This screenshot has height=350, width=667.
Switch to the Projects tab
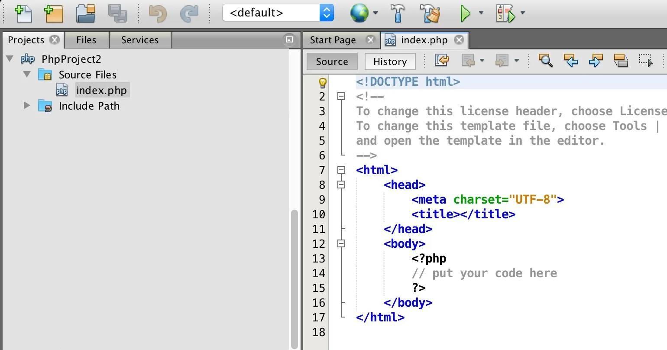(26, 40)
